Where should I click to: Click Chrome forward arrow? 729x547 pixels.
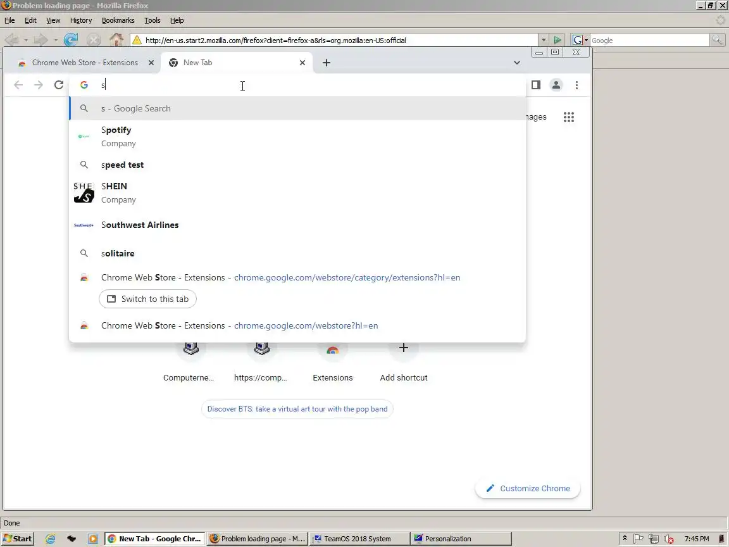pos(39,85)
